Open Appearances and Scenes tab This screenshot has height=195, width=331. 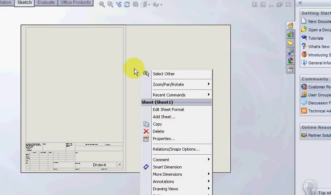tap(291, 60)
